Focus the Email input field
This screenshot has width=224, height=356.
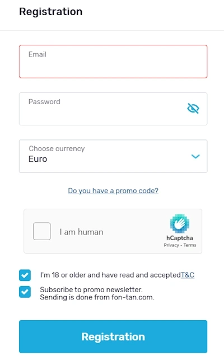click(113, 62)
